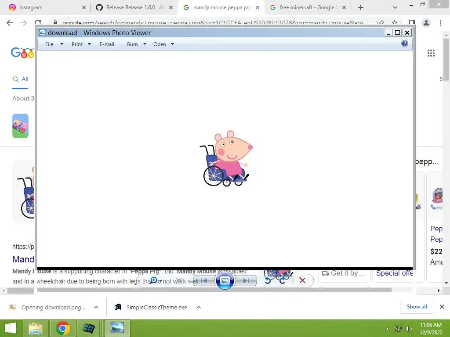The image size is (450, 337).
Task: Open the Google apps grid
Action: (x=431, y=53)
